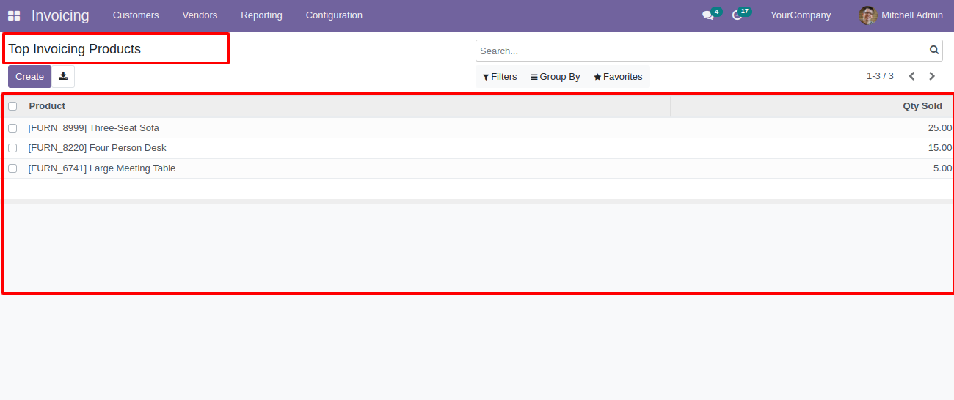Go to previous page arrow
954x400 pixels.
[x=912, y=76]
